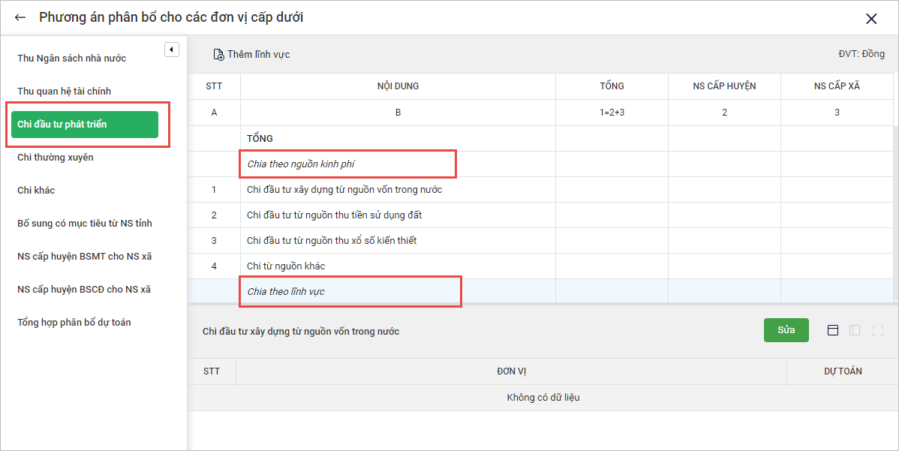The width and height of the screenshot is (899, 451).
Task: Open the Chi thường xuyên section
Action: click(56, 158)
